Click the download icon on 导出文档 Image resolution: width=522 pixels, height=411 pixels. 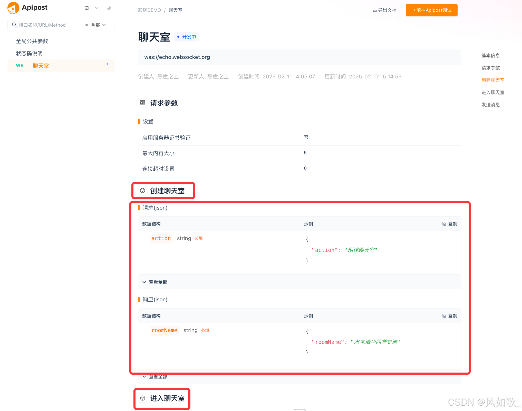[x=375, y=10]
